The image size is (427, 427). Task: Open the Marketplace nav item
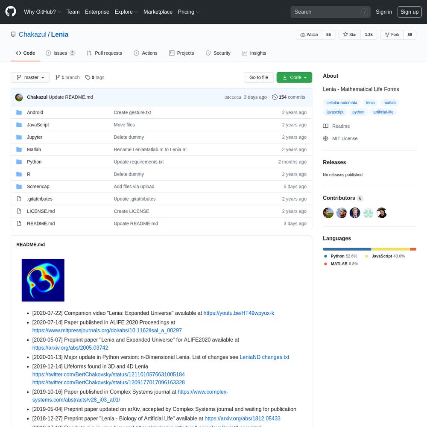pyautogui.click(x=158, y=12)
